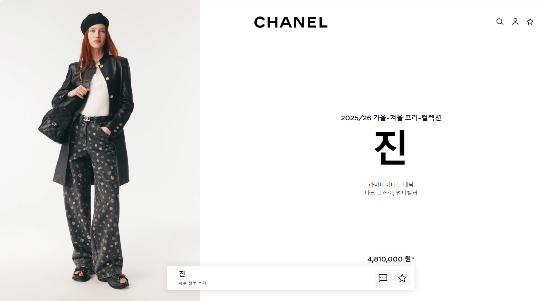Viewport: 542px width, 301px height.
Task: Click the 2025/26 가을-겨울 프리-컬렉션 heading
Action: pyautogui.click(x=391, y=118)
